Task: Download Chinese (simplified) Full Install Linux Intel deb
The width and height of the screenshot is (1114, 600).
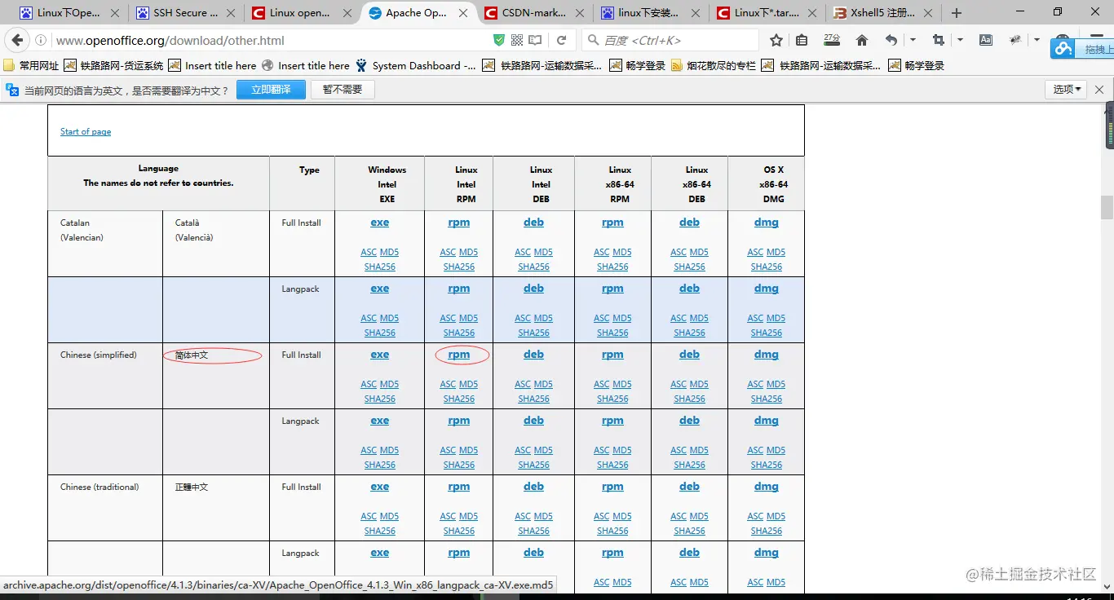Action: tap(534, 355)
